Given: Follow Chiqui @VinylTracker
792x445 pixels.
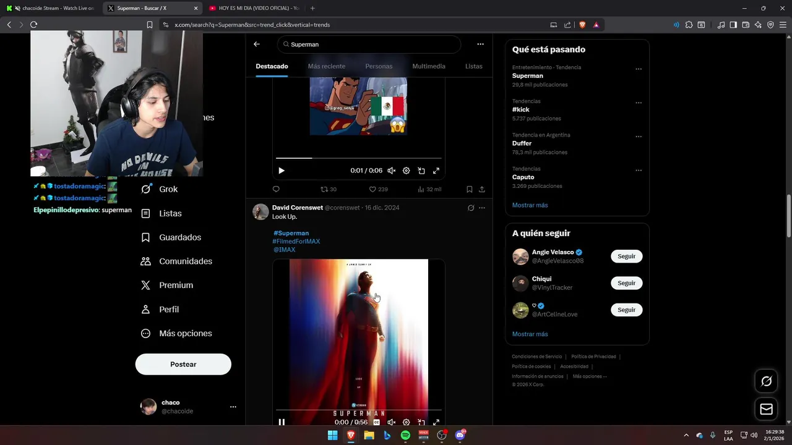Looking at the screenshot, I should tap(626, 283).
